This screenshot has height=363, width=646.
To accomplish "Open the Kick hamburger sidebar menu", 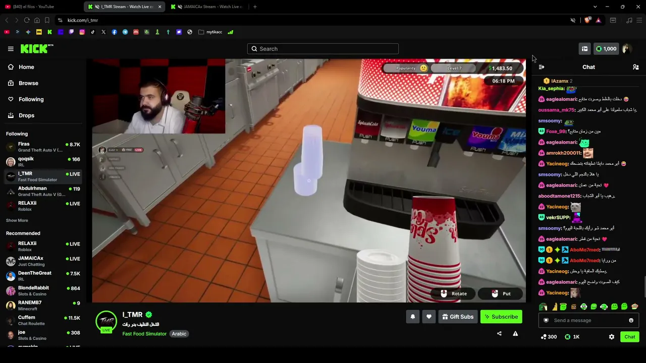I will (x=11, y=49).
